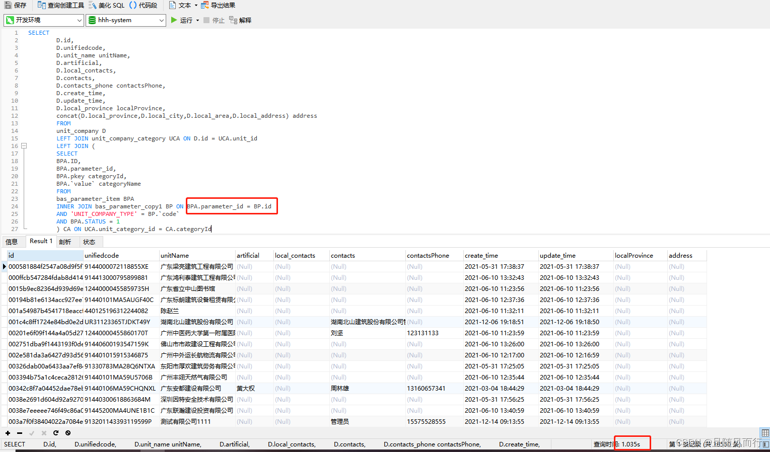This screenshot has height=452, width=770.
Task: Click the unit_company D line in editor
Action: pyautogui.click(x=81, y=131)
